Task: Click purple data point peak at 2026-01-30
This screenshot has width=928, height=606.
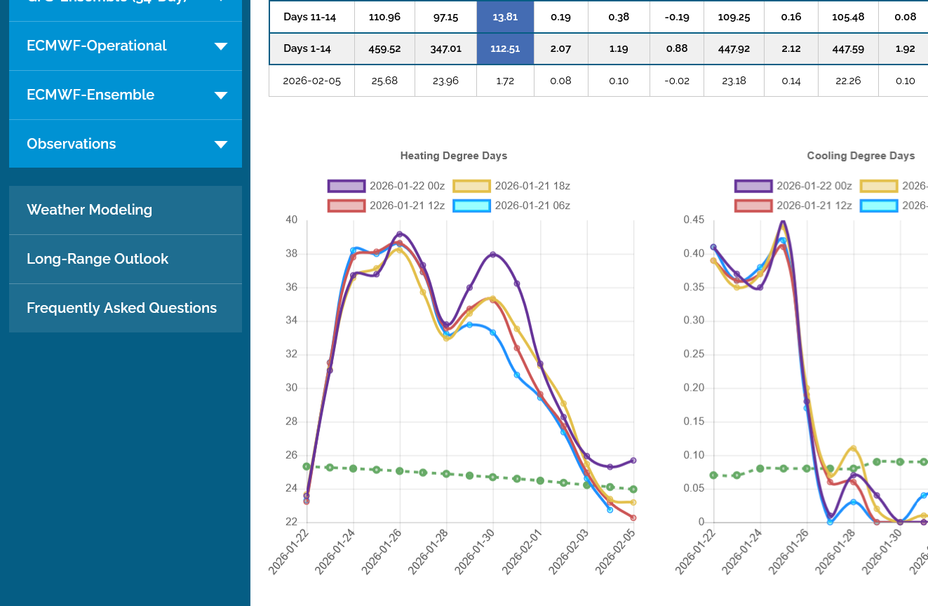Action: (x=493, y=255)
